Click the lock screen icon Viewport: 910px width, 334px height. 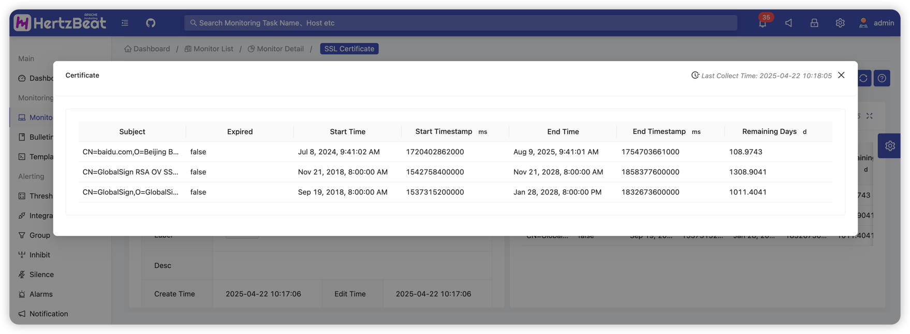point(814,23)
